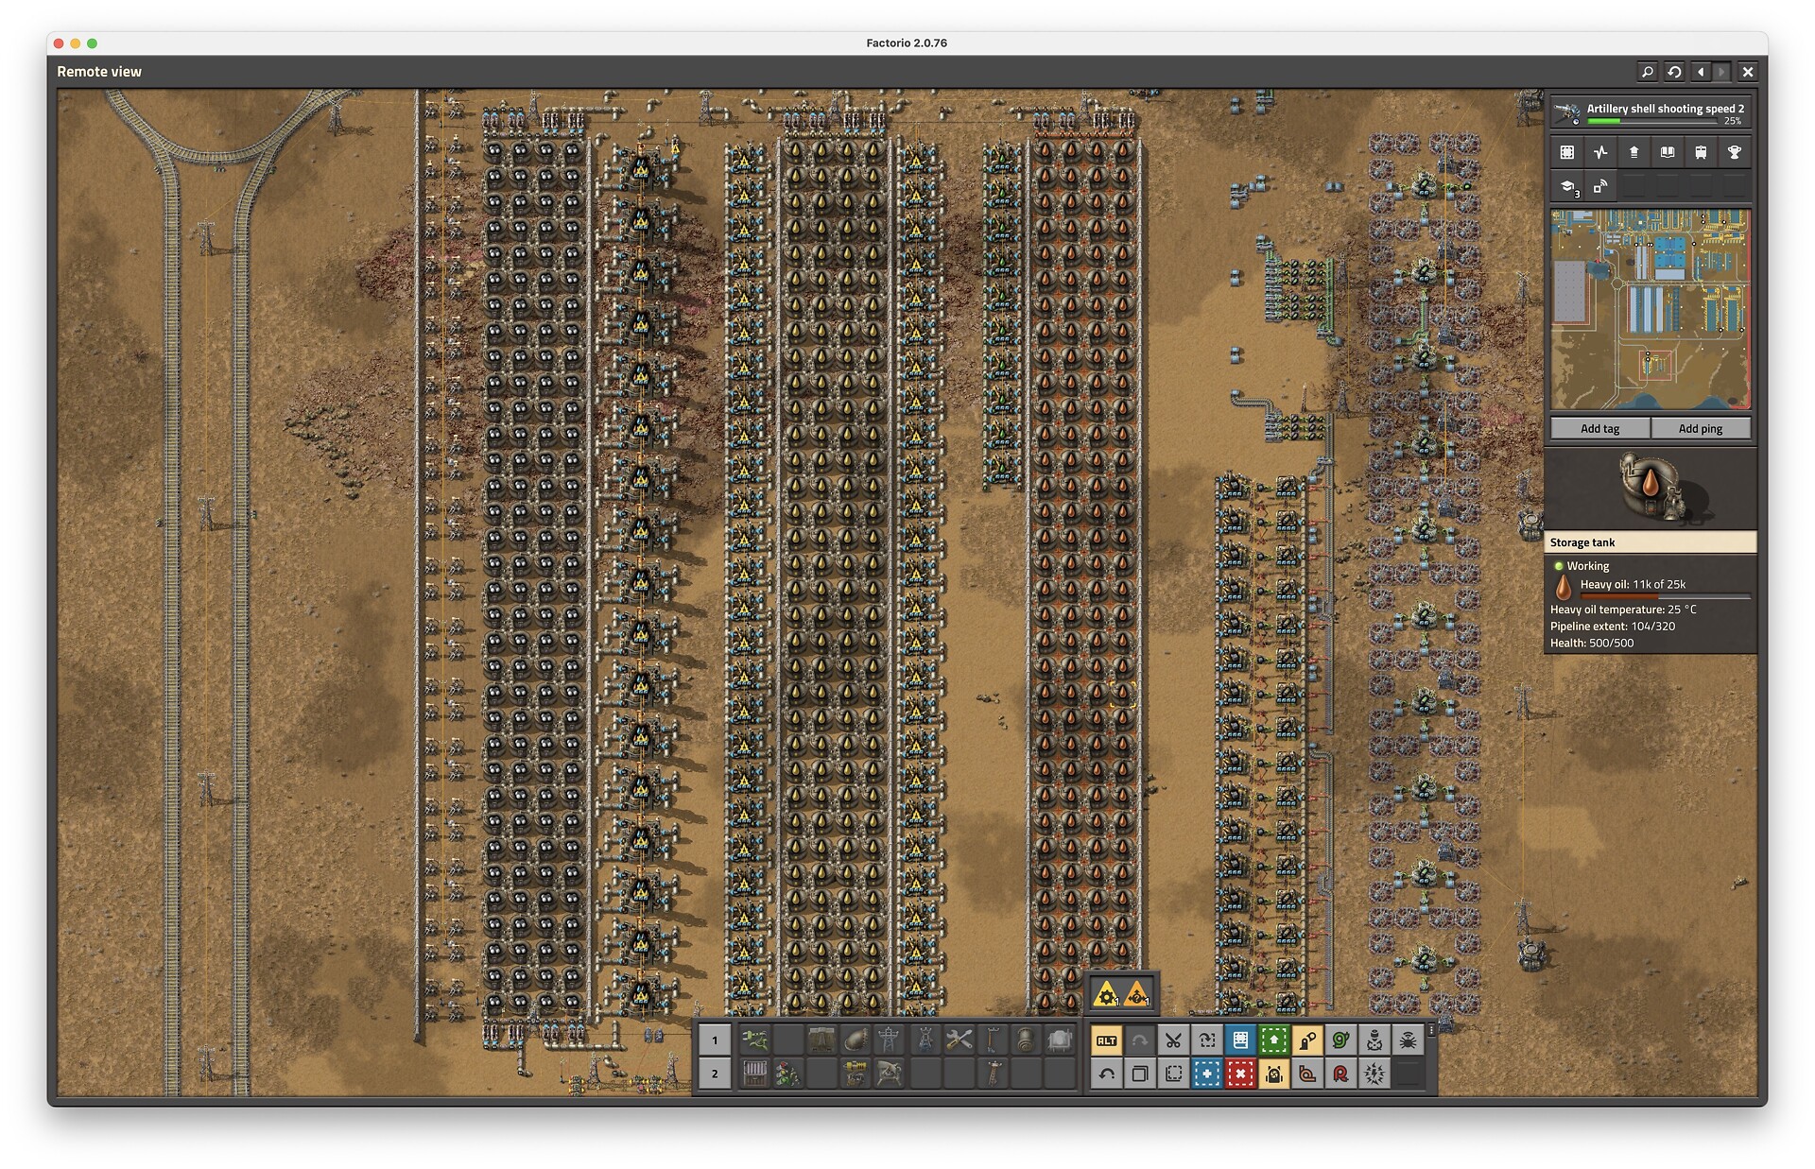This screenshot has width=1815, height=1169.
Task: Open the tips graduation cap icon
Action: [1566, 186]
